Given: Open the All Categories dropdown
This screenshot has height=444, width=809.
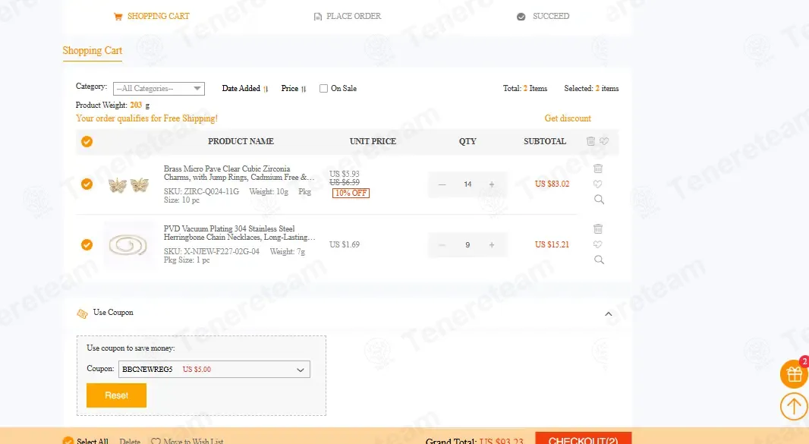Looking at the screenshot, I should (159, 89).
